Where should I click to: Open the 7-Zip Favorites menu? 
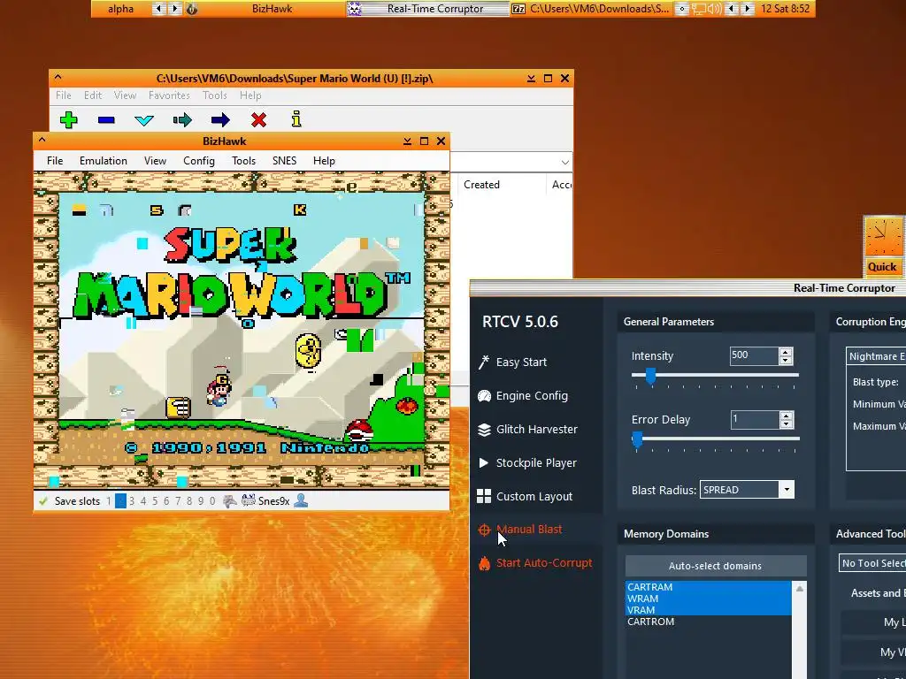169,95
